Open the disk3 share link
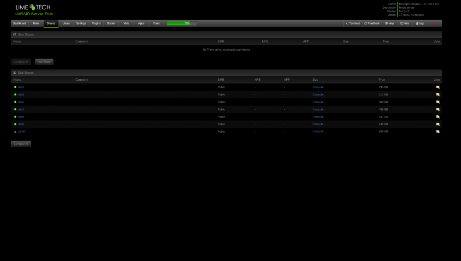Image resolution: width=461 pixels, height=261 pixels. point(21,102)
